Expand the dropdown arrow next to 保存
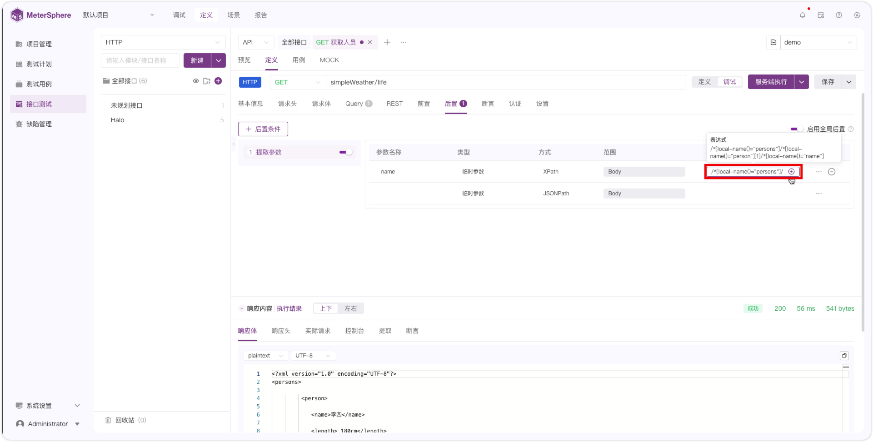Screen dimensions: 873x442 [x=849, y=82]
